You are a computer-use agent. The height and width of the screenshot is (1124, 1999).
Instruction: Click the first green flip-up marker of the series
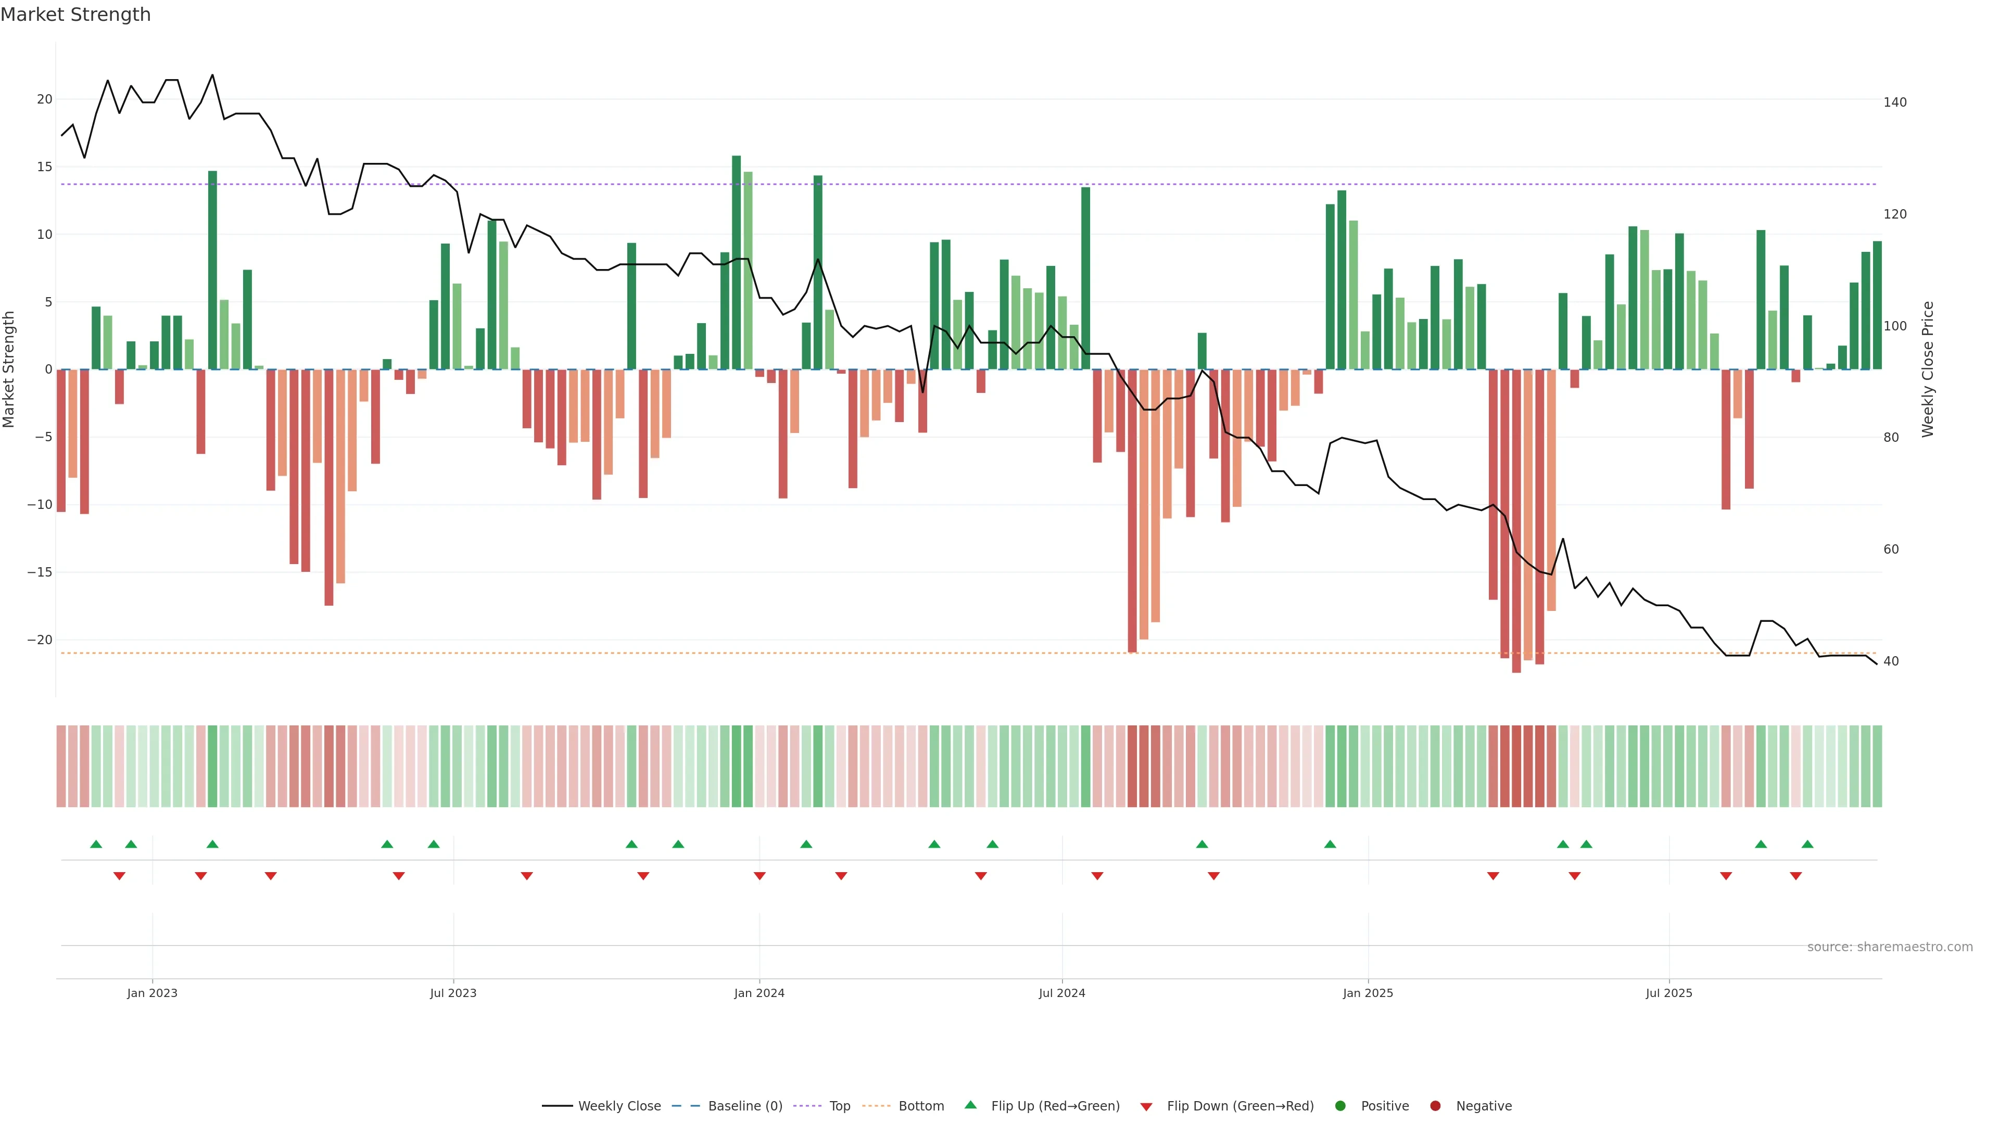pos(96,844)
